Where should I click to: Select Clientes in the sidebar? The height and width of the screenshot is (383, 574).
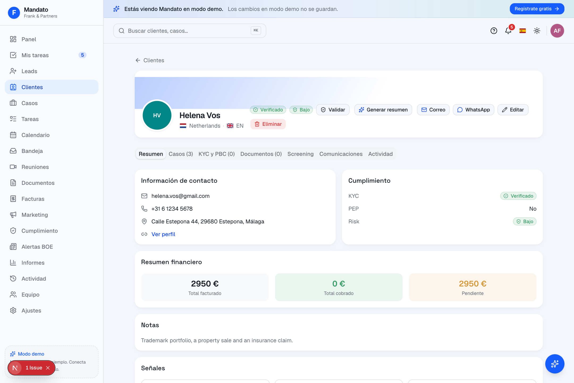pos(52,87)
